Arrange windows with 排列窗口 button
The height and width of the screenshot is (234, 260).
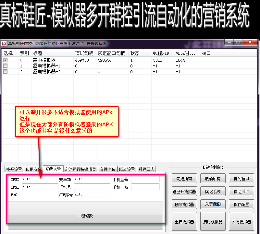pos(241,178)
